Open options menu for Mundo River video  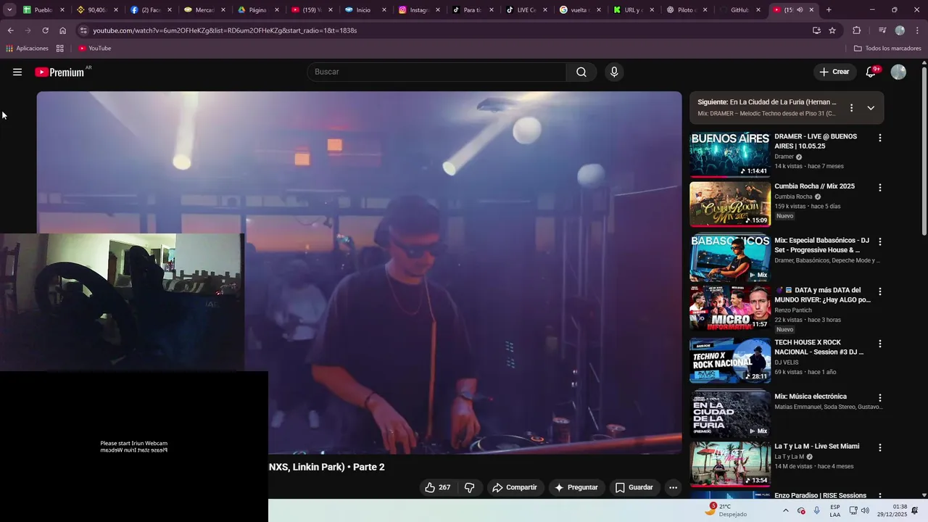[880, 291]
